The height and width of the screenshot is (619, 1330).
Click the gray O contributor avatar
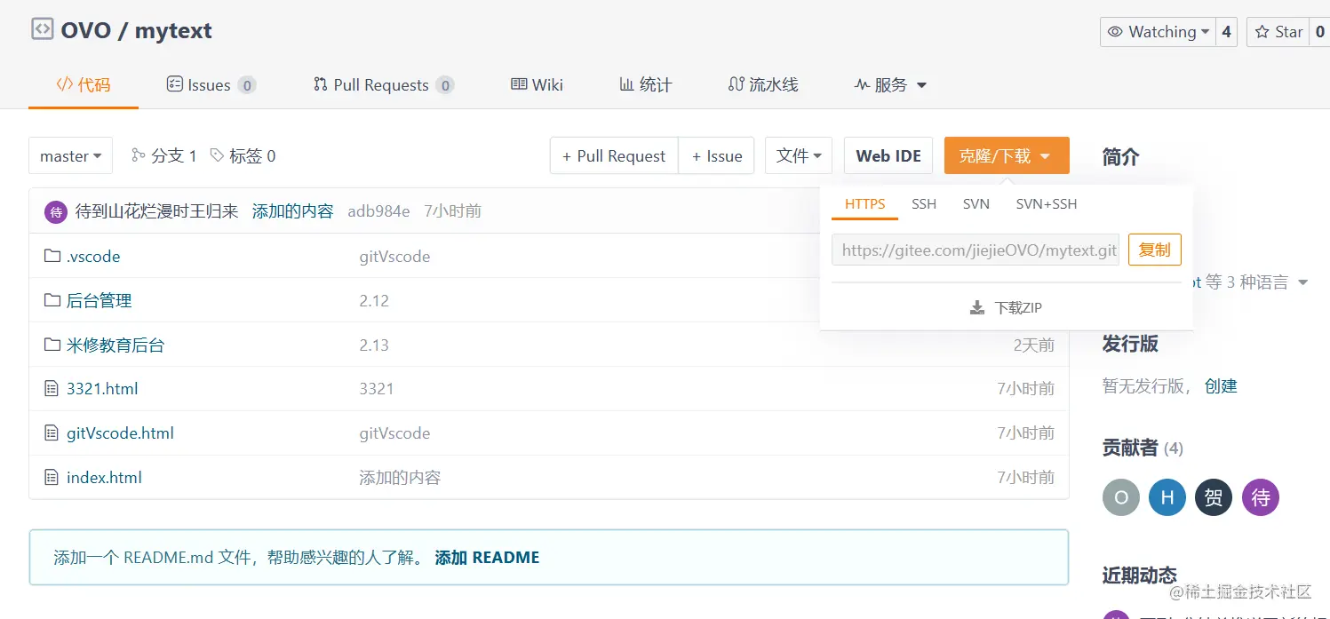click(x=1121, y=497)
